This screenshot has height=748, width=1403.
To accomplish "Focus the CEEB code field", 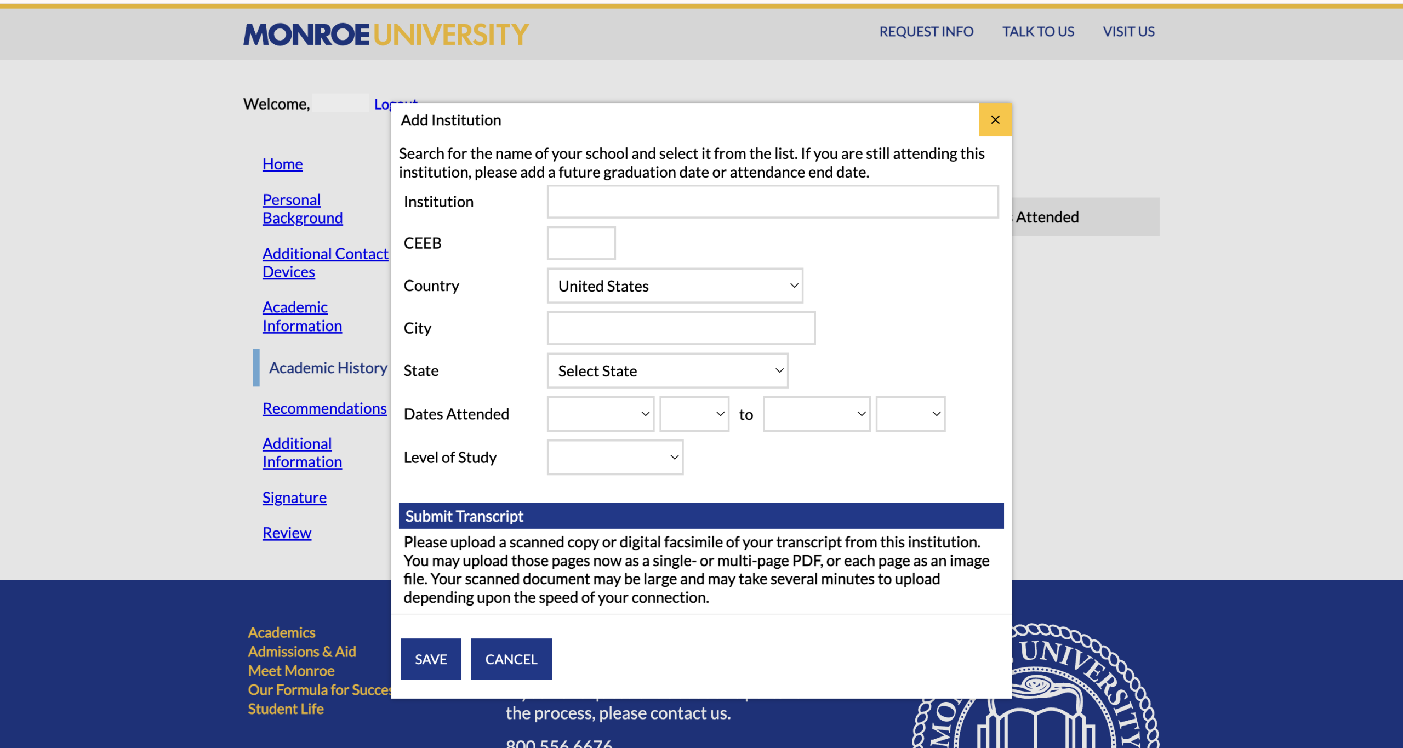I will click(x=581, y=243).
